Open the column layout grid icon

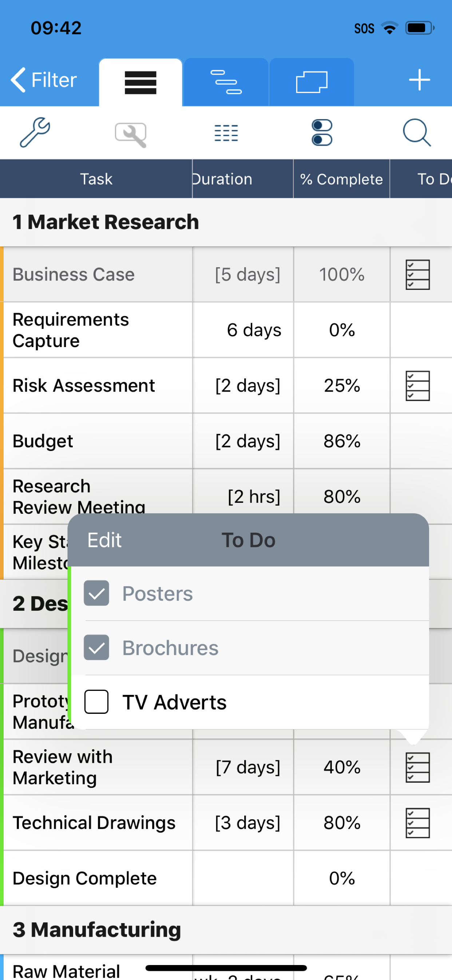point(226,133)
